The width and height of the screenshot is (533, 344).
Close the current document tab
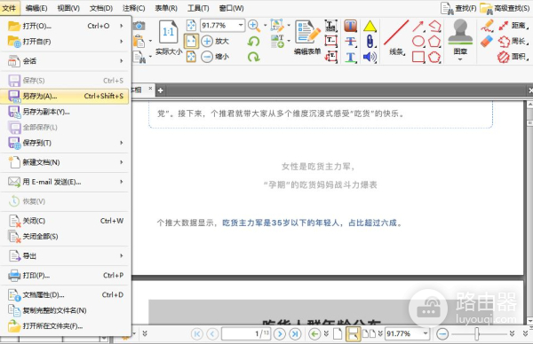(150, 89)
